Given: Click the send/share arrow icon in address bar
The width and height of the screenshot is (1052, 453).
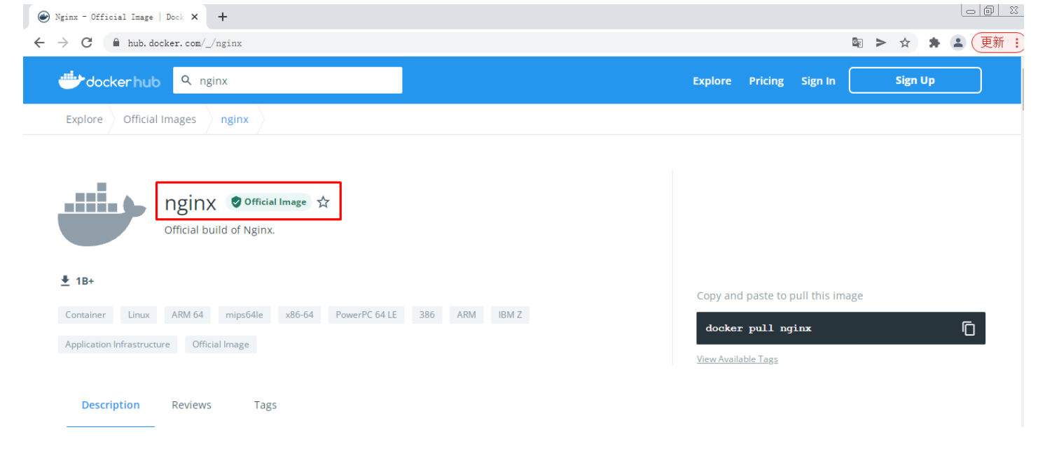Looking at the screenshot, I should pyautogui.click(x=881, y=43).
